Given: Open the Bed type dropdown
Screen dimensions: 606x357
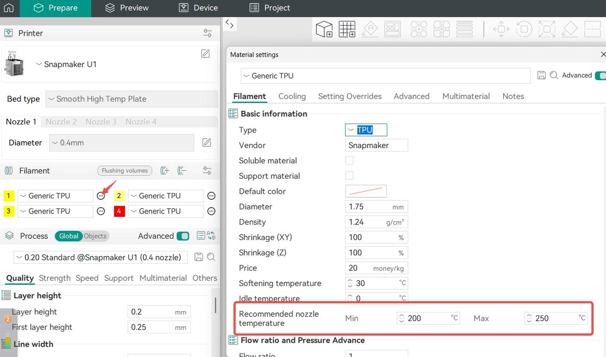Looking at the screenshot, I should click(x=132, y=99).
